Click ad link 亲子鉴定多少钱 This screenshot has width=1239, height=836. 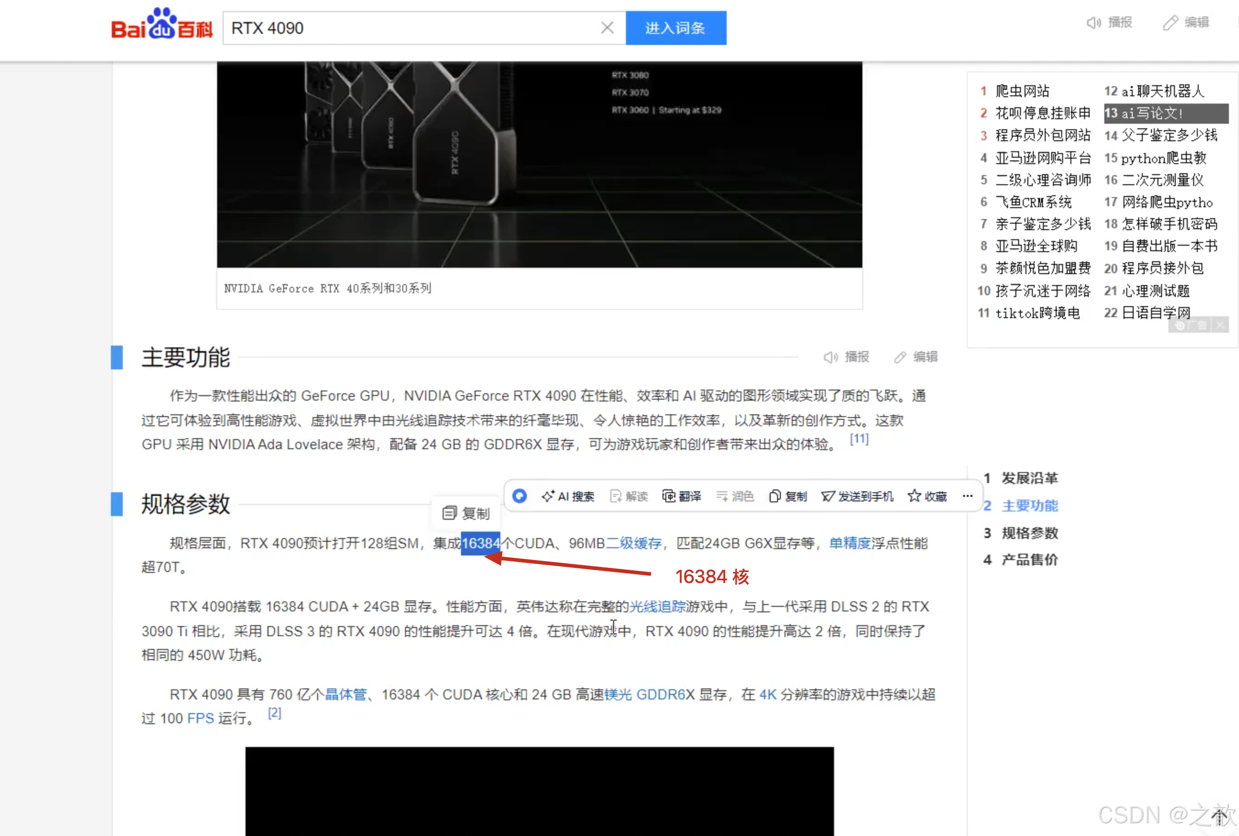[1043, 224]
